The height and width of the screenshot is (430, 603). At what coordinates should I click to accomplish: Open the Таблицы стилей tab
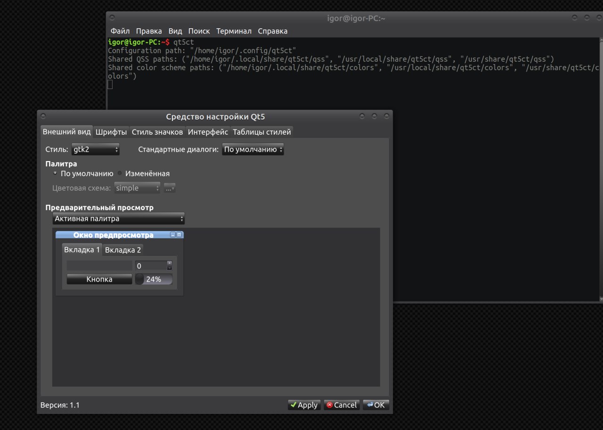pyautogui.click(x=262, y=132)
